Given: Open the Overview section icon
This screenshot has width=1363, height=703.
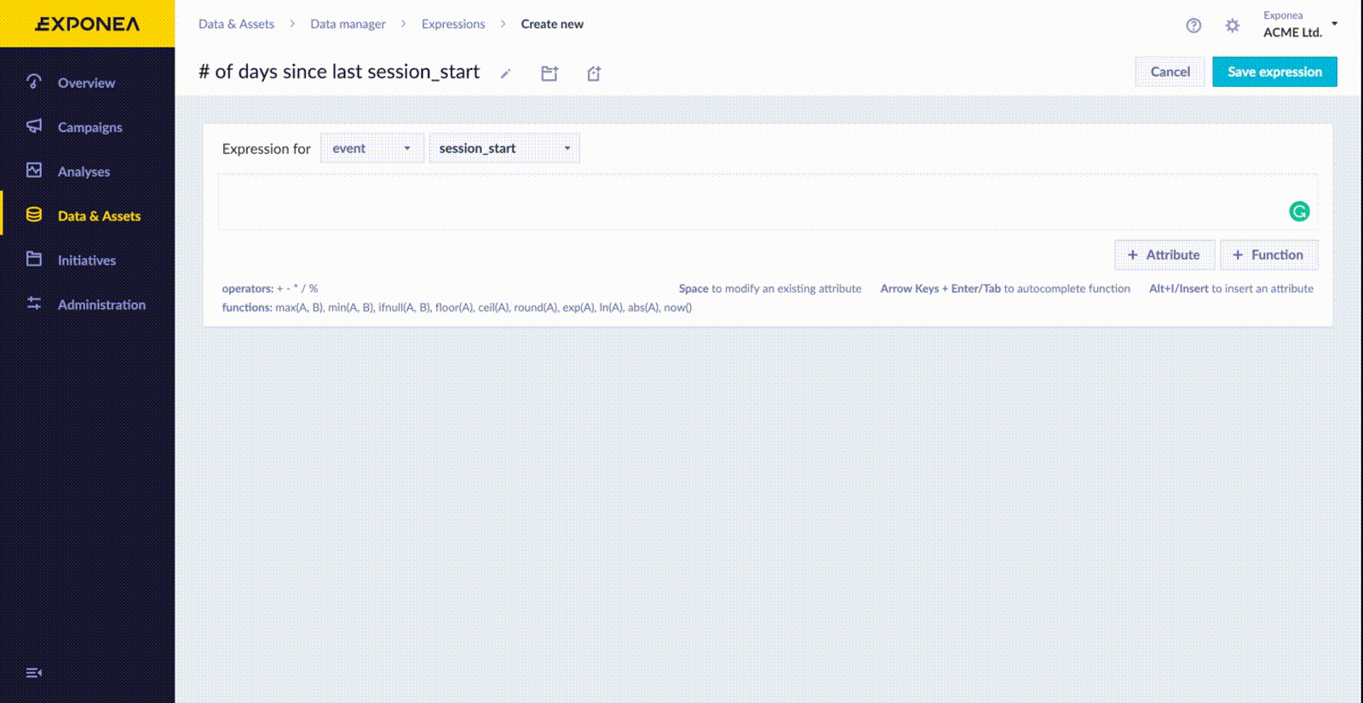Looking at the screenshot, I should [34, 82].
